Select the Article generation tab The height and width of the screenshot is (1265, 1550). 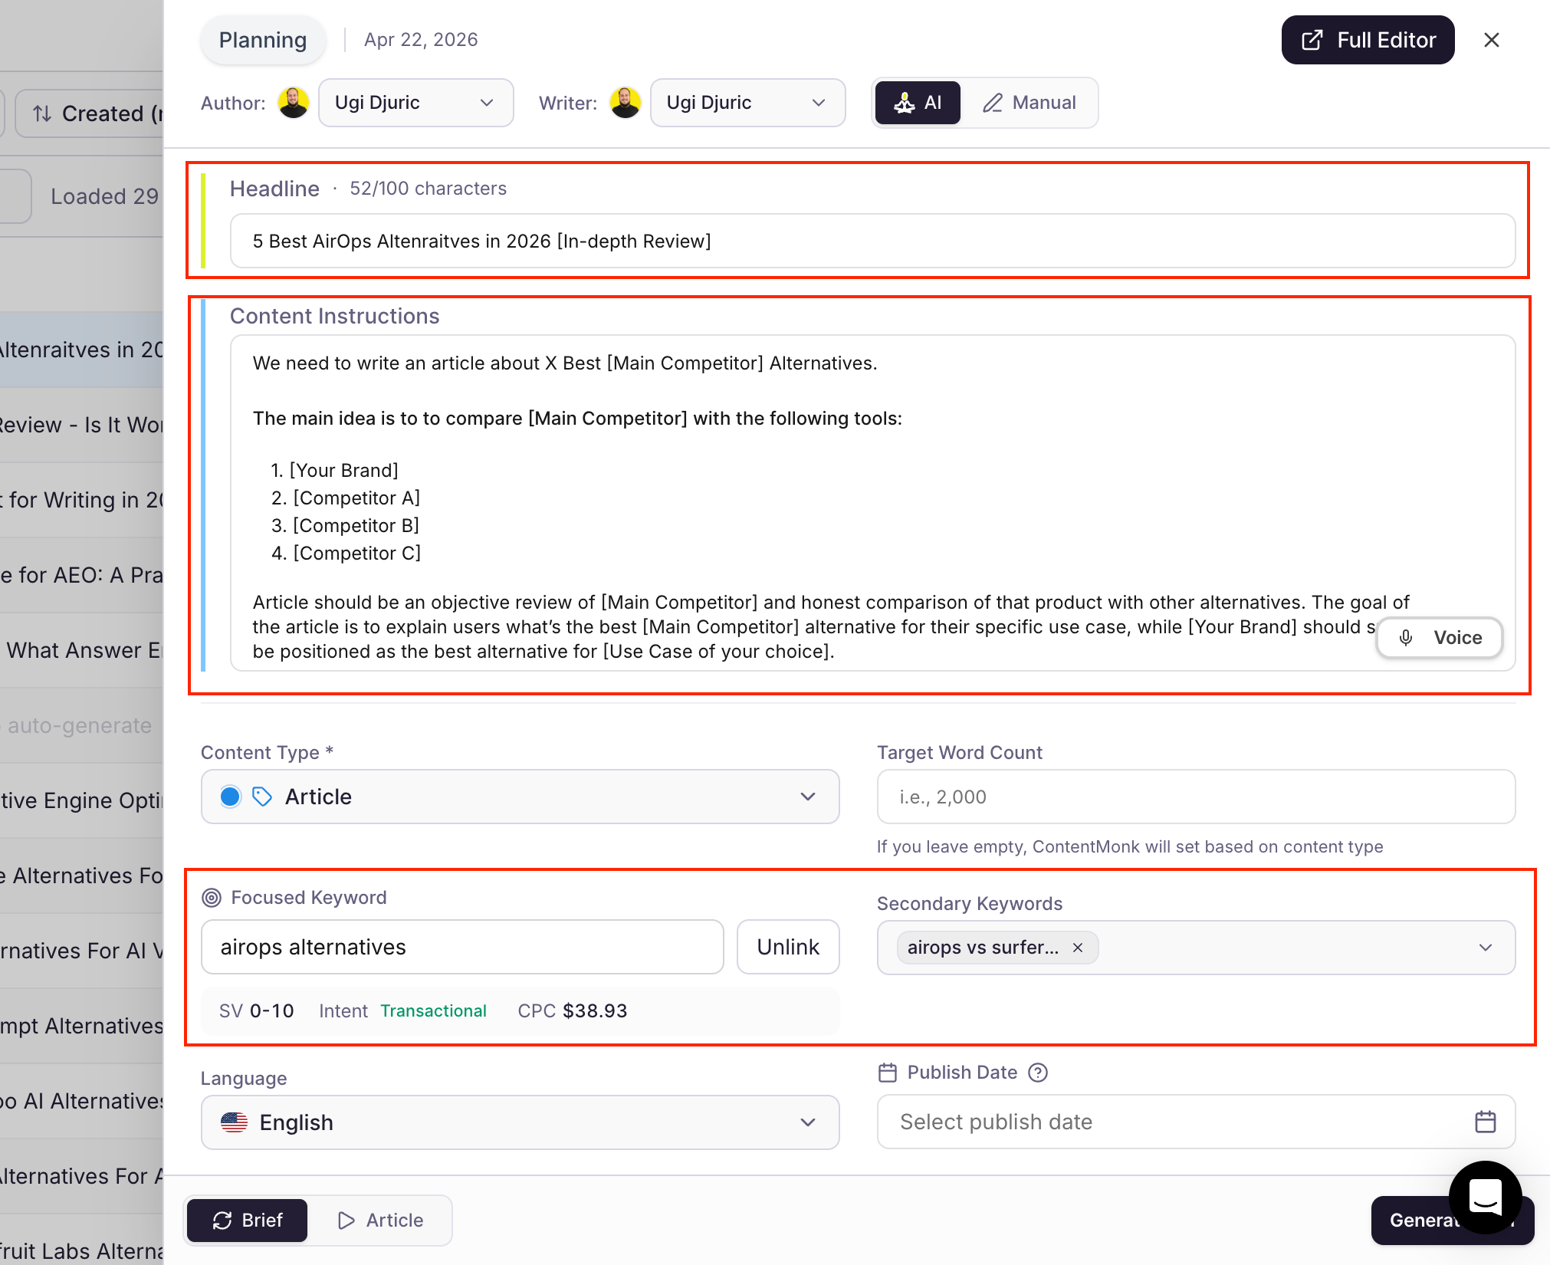(x=380, y=1220)
